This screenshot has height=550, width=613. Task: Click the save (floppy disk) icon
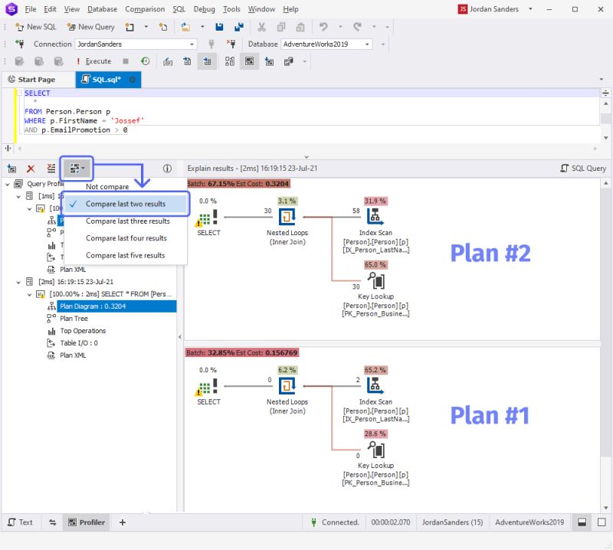[219, 27]
